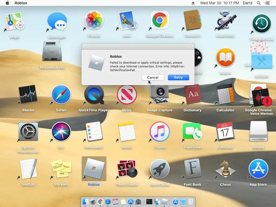The width and height of the screenshot is (276, 207).
Task: Open the Books desktop icon
Action: [225, 58]
